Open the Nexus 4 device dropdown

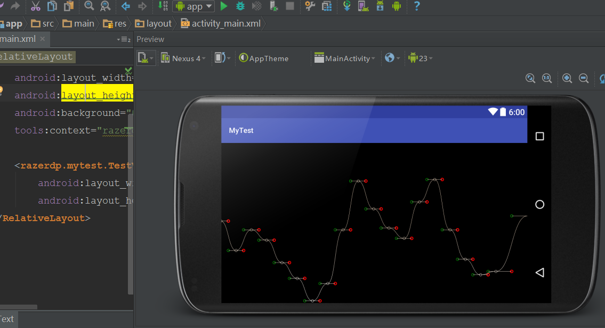coord(183,58)
